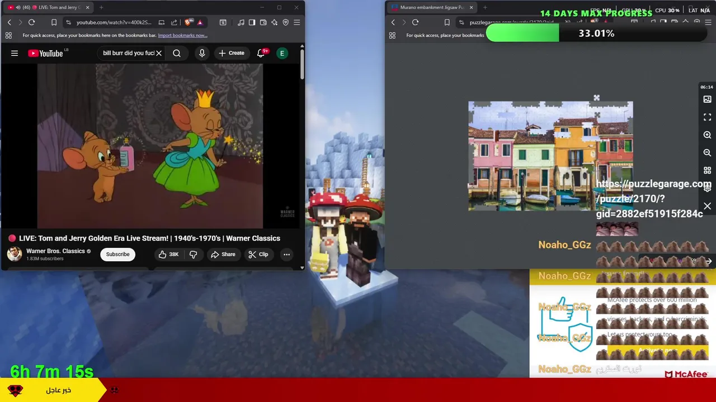Arrange puzzle pieces with grid icon
The height and width of the screenshot is (402, 716).
[x=707, y=170]
